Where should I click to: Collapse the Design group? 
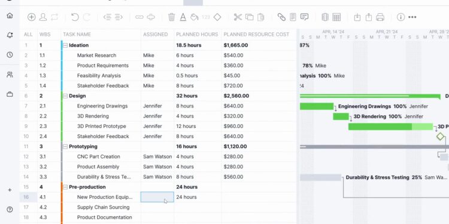coord(65,96)
